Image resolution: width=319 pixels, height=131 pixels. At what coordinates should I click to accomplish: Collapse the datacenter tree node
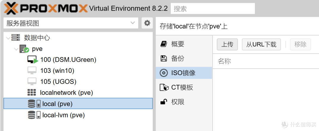pos(8,38)
